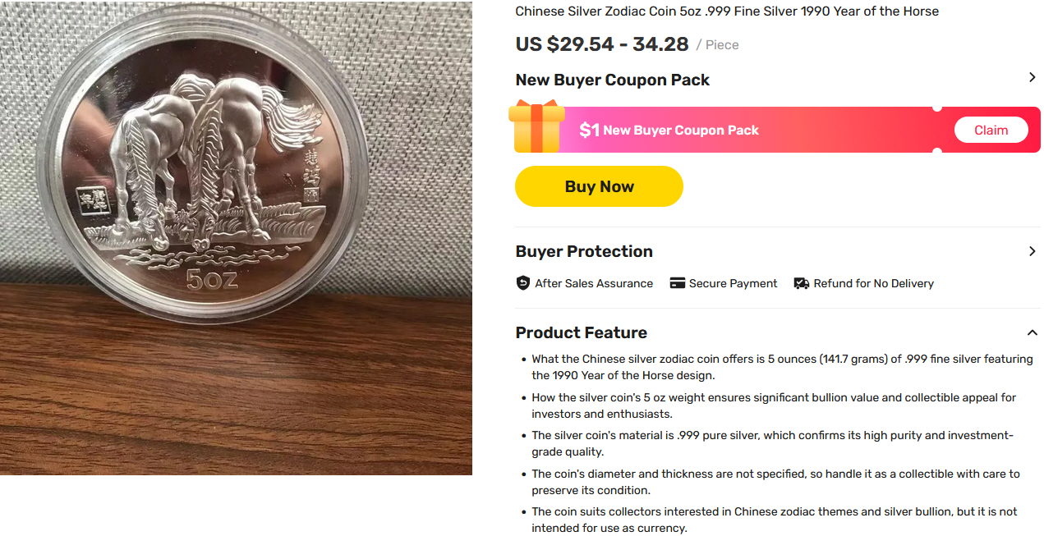
Task: Select the Secure Payment text label
Action: point(733,283)
